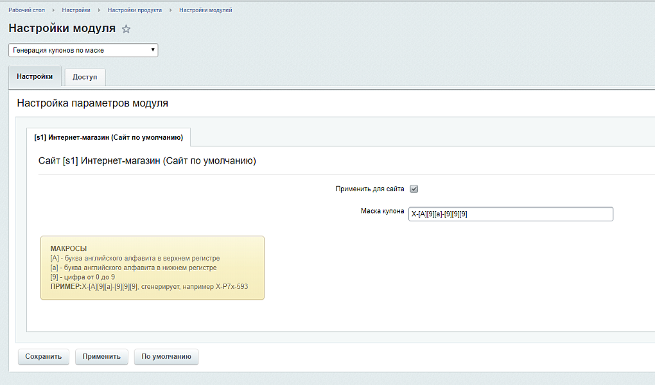Go to Рабочий стол breadcrumb link
This screenshot has height=385, width=655.
coord(26,10)
